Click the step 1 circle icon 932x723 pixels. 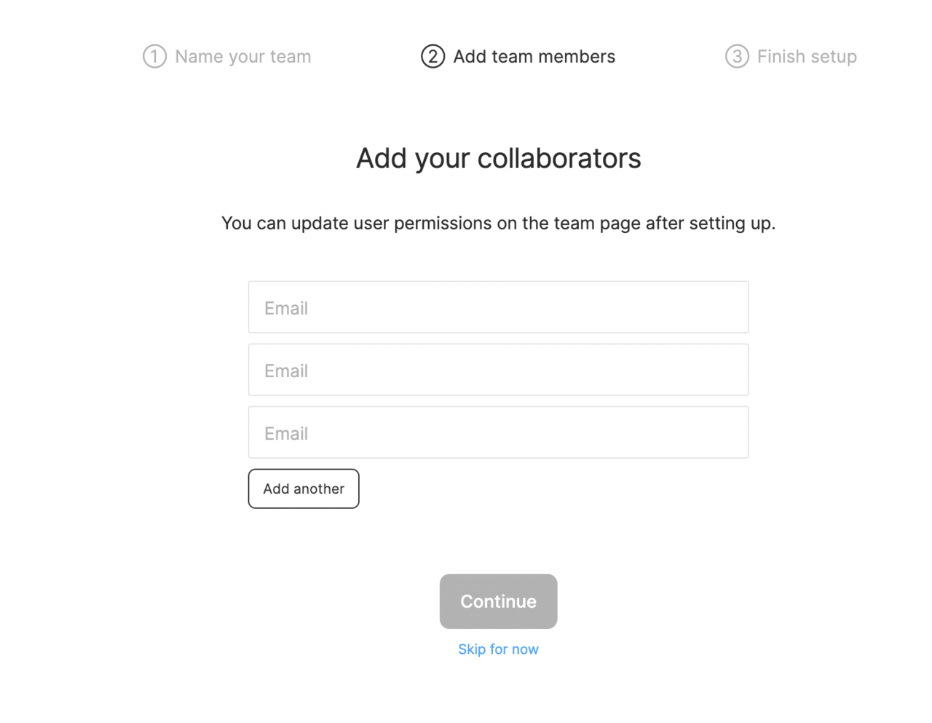pyautogui.click(x=154, y=56)
